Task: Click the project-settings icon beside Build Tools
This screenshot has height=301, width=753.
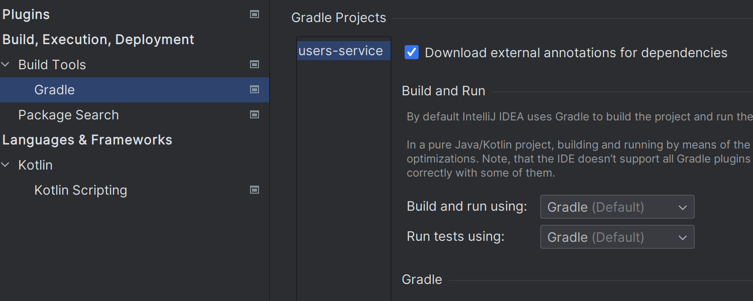Action: (255, 65)
